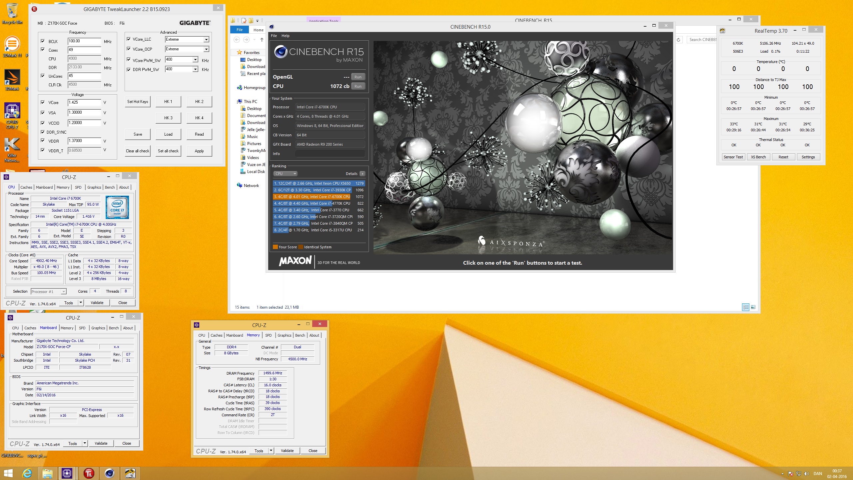Open the VCore PWM_SW frequency dropdown
Viewport: 853px width, 480px height.
tap(195, 60)
